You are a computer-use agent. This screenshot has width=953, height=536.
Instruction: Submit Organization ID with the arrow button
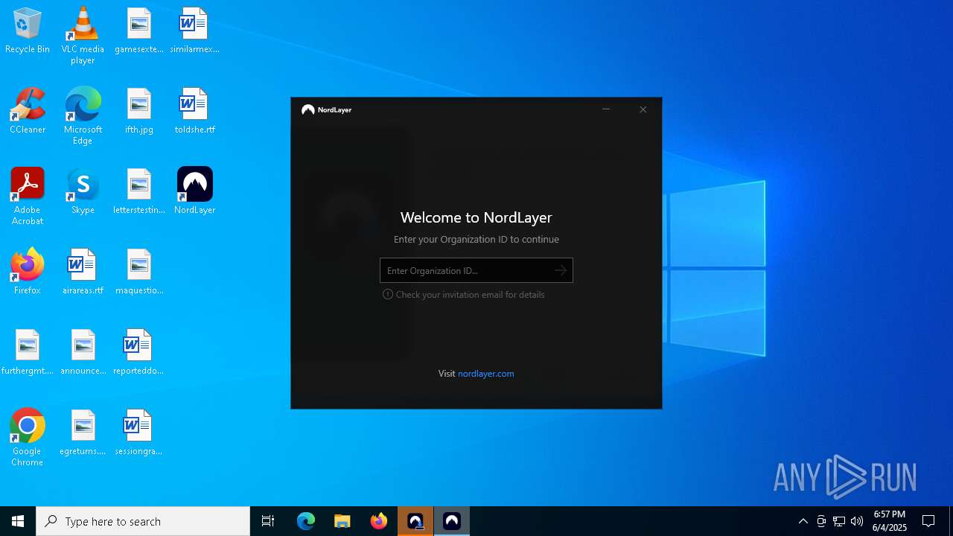561,270
